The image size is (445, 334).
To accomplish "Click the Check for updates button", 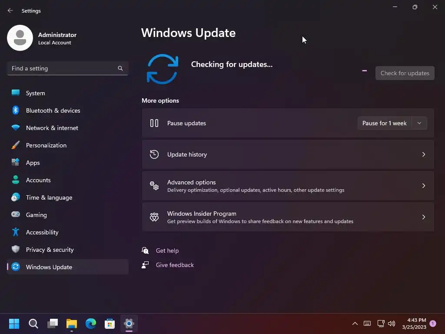I will coord(405,73).
